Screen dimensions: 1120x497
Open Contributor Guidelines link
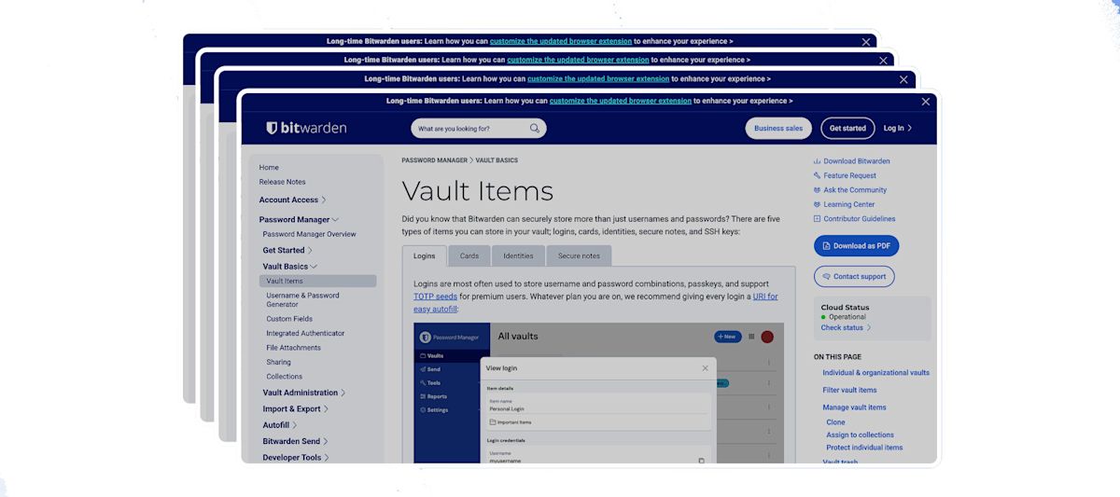coord(859,219)
